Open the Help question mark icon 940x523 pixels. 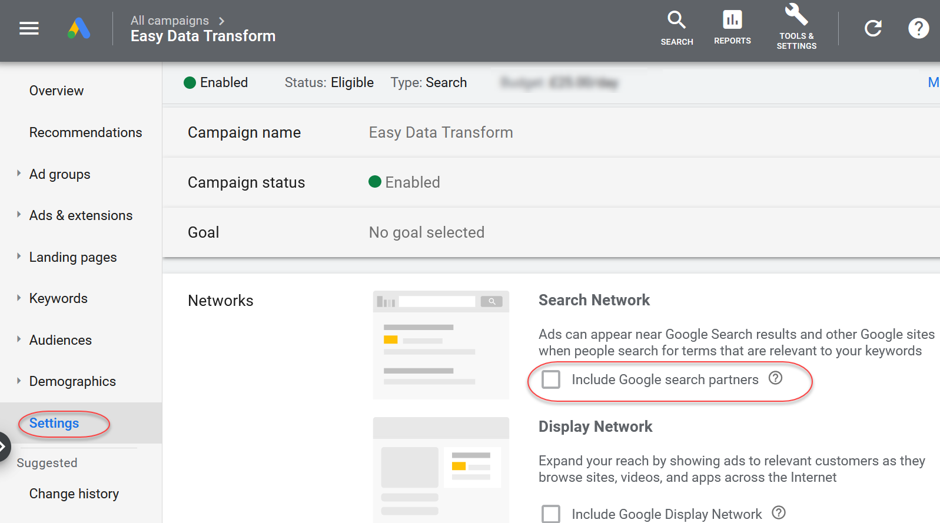point(918,28)
